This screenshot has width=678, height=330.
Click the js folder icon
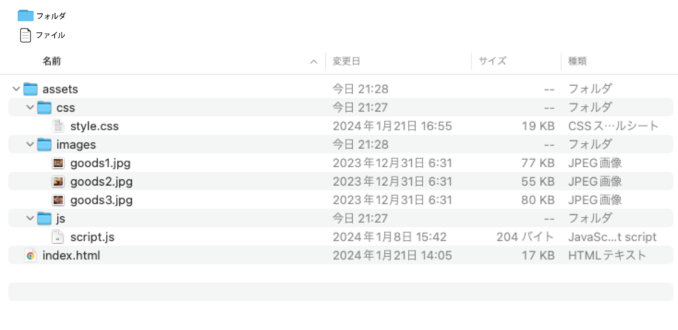(44, 218)
